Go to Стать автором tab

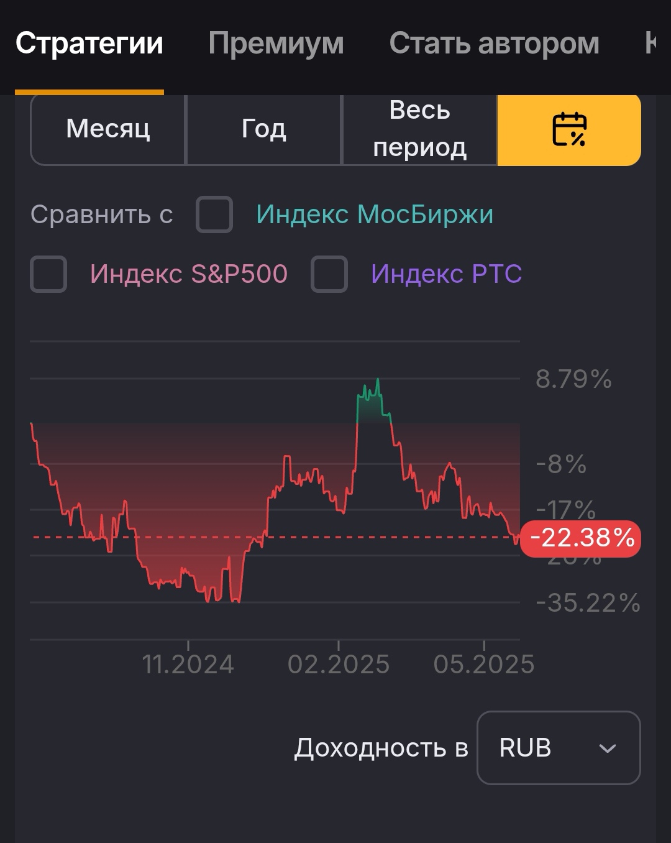pos(495,44)
